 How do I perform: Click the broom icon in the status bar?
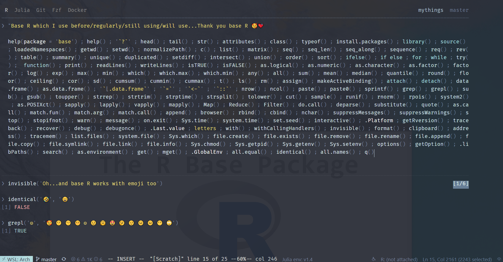coord(374,259)
